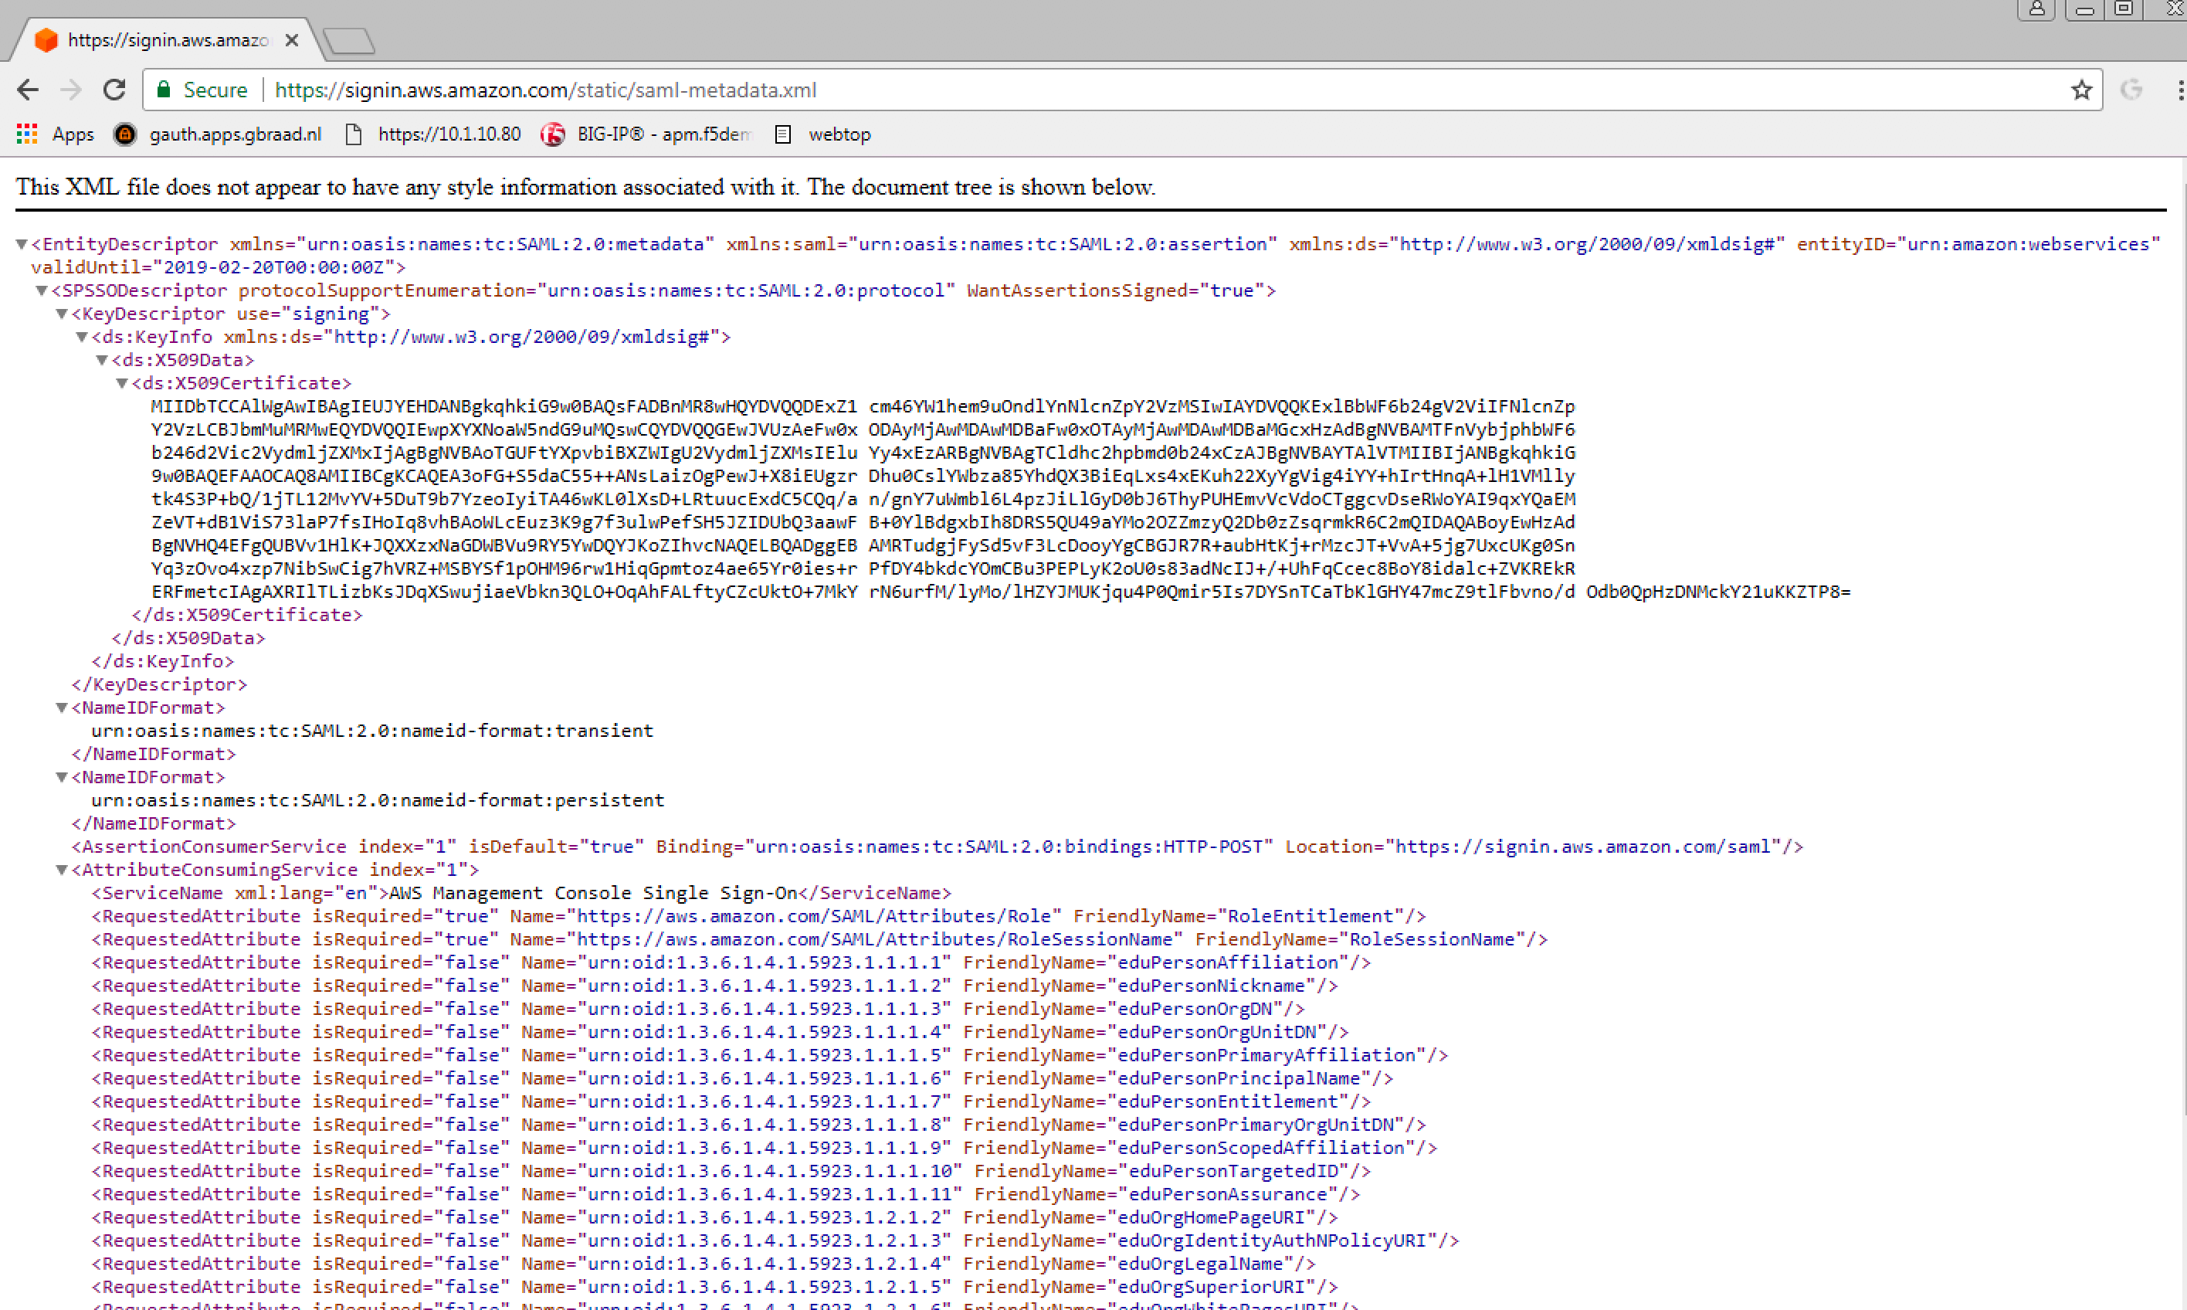Open the gauth.apps.gbraad.nl bookmark
2187x1310 pixels.
click(218, 134)
